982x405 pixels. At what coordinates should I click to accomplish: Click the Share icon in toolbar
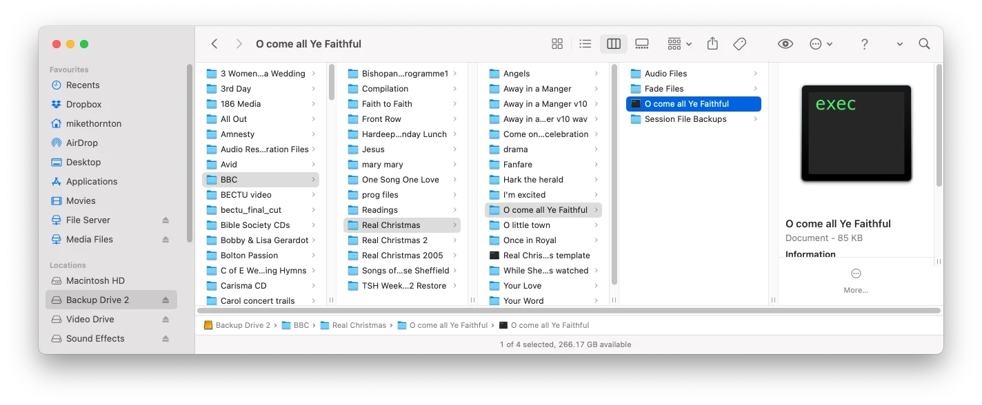(713, 44)
